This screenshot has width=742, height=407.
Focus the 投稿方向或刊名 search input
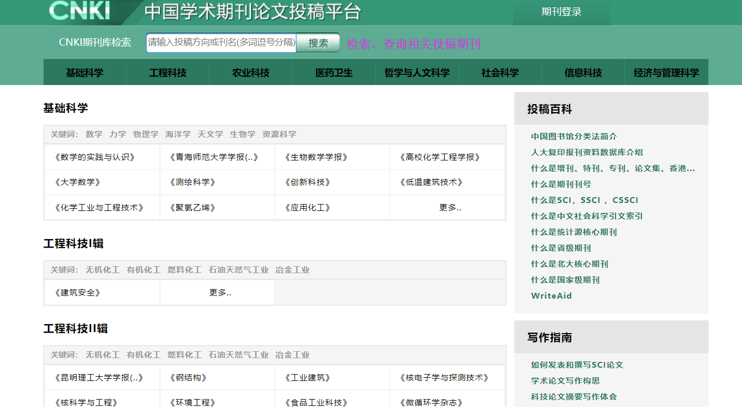pyautogui.click(x=221, y=43)
